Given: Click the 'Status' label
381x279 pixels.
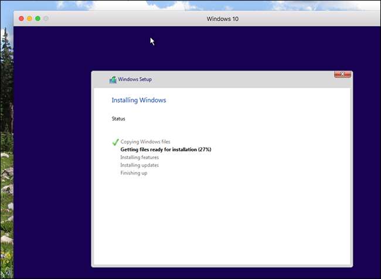Looking at the screenshot, I should (118, 119).
